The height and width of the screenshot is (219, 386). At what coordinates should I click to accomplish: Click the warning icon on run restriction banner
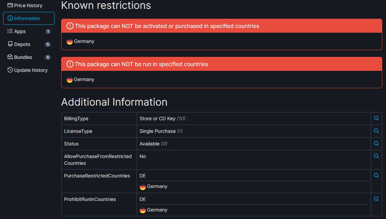pos(70,64)
